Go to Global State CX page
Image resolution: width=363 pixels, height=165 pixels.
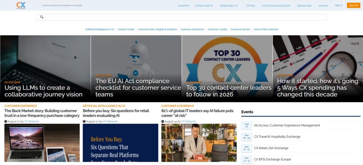click(229, 6)
